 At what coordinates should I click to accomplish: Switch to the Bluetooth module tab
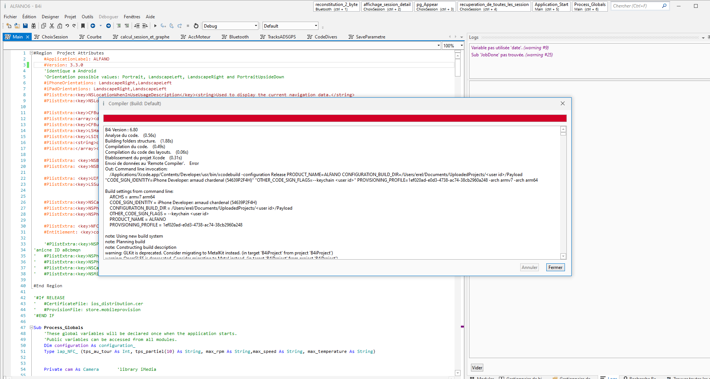[x=235, y=37]
